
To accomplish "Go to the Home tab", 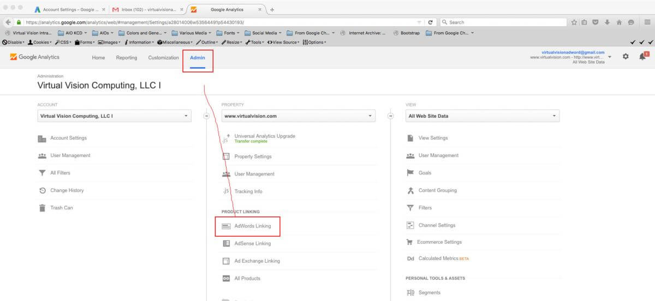I will 98,57.
